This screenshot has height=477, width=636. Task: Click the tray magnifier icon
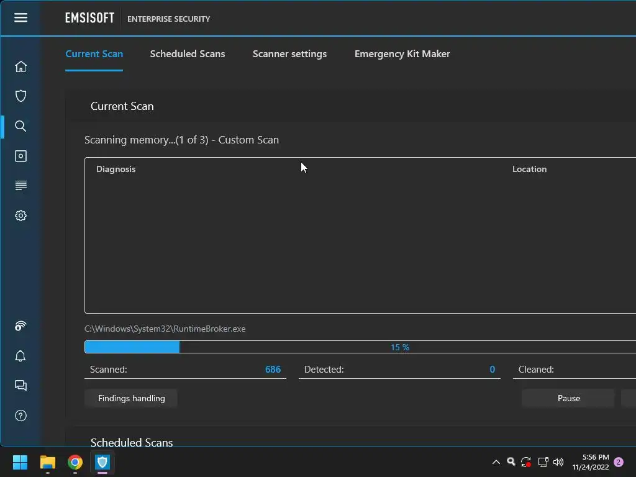click(511, 461)
